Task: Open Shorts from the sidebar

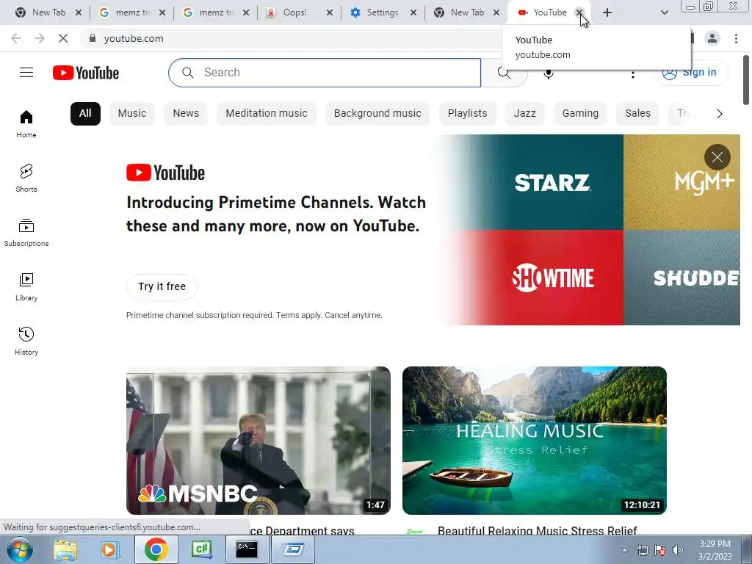Action: (26, 178)
